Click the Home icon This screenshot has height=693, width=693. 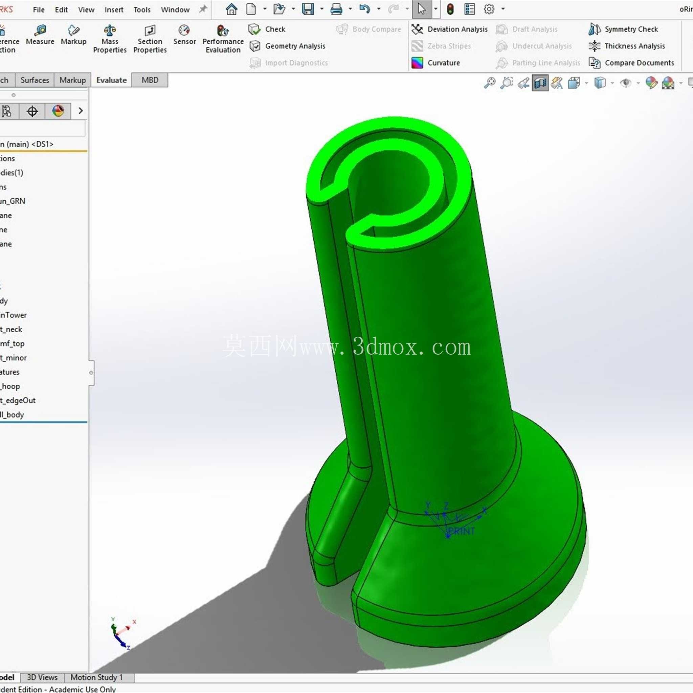[x=231, y=9]
